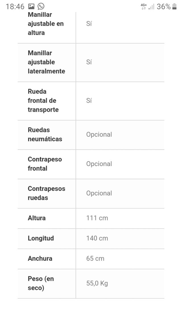Tap the battery icon in status bar
Screen dimensions: 182x324
[175, 7]
